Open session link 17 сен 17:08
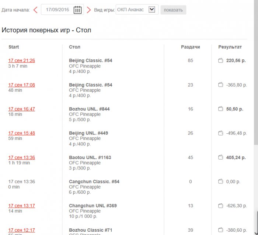The image size is (258, 235). 22,85
